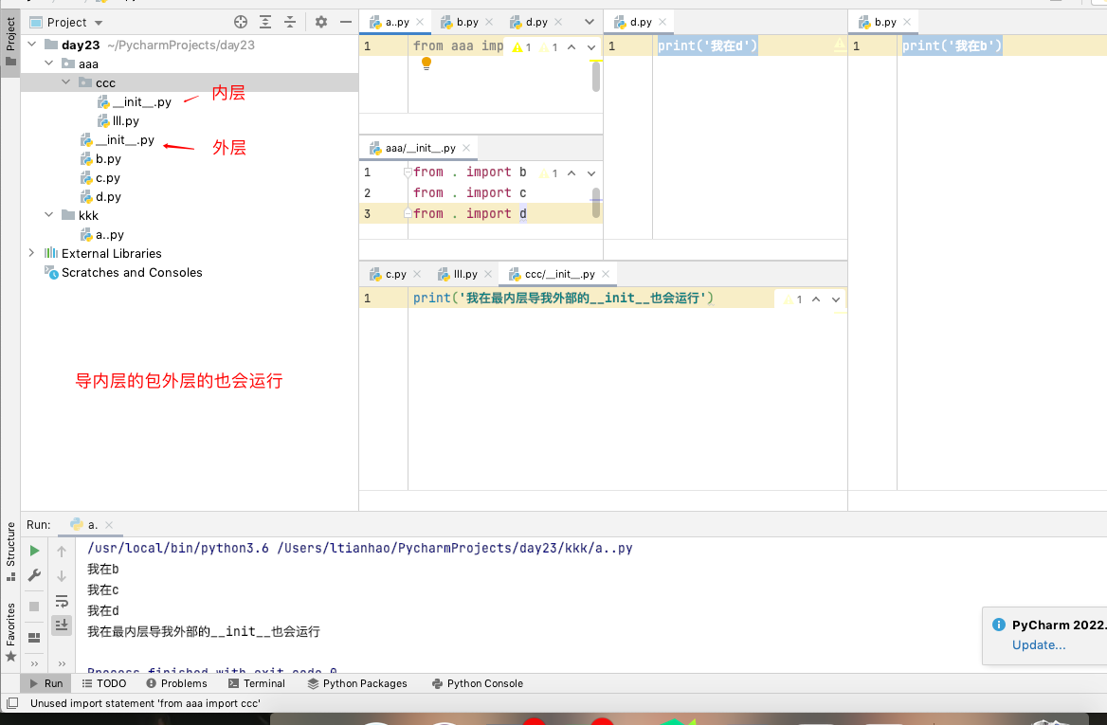Image resolution: width=1107 pixels, height=725 pixels.
Task: Click the intention lightbulb in a..py
Action: pyautogui.click(x=426, y=63)
